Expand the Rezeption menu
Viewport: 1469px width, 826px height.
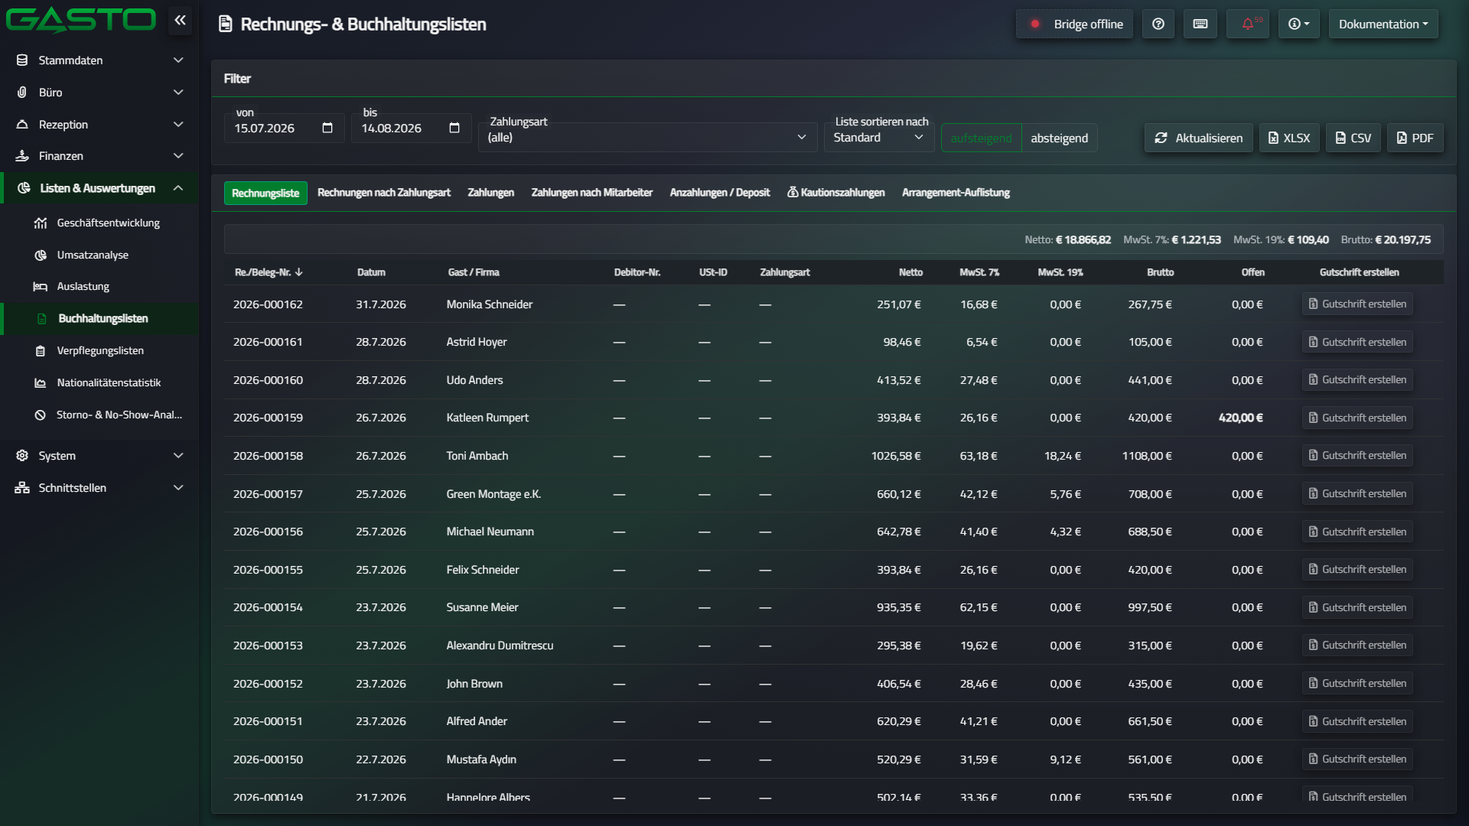coord(99,125)
